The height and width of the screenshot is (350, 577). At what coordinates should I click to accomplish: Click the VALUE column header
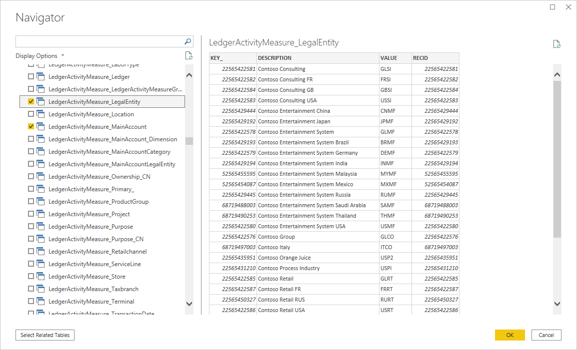[395, 58]
